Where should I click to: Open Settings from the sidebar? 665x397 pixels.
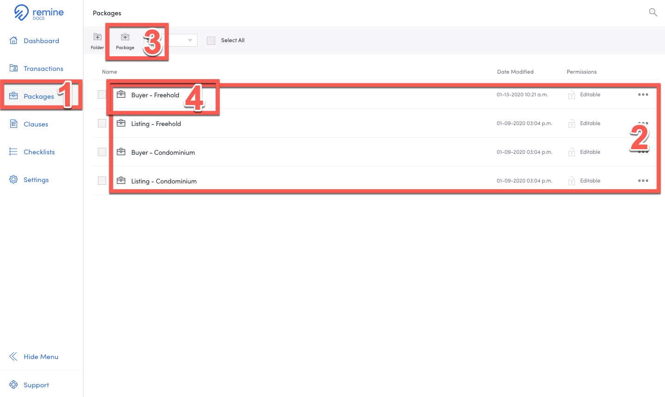(29, 180)
